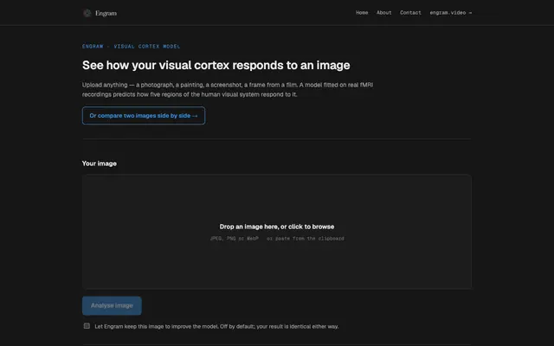Click the Engram brand name
Viewport: 554px width, 346px height.
(x=106, y=14)
